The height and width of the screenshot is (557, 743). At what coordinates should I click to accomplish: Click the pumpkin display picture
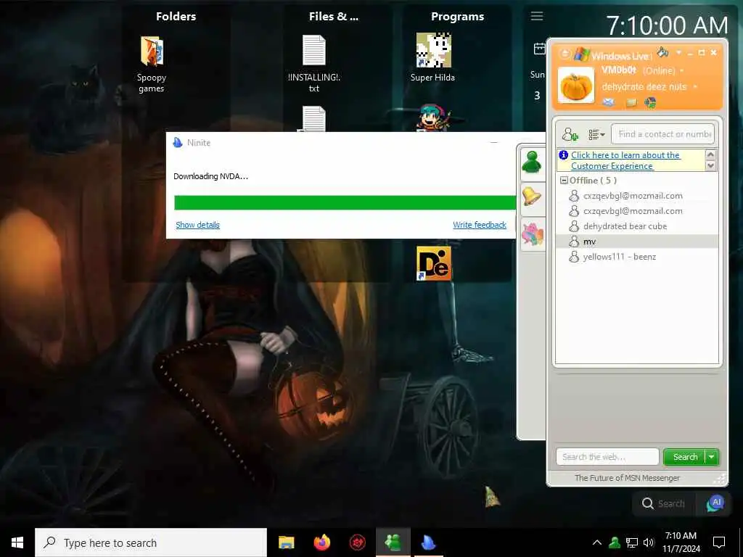(576, 86)
